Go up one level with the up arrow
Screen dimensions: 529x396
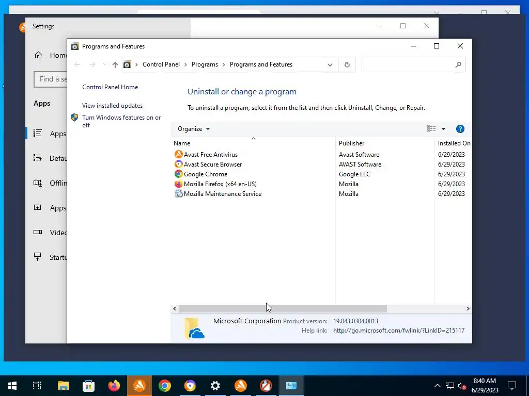click(115, 64)
